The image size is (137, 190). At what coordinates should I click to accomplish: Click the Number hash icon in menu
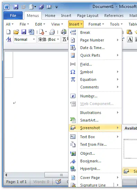tap(73, 96)
